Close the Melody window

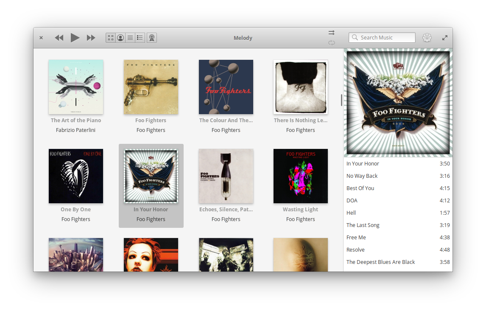click(x=41, y=38)
